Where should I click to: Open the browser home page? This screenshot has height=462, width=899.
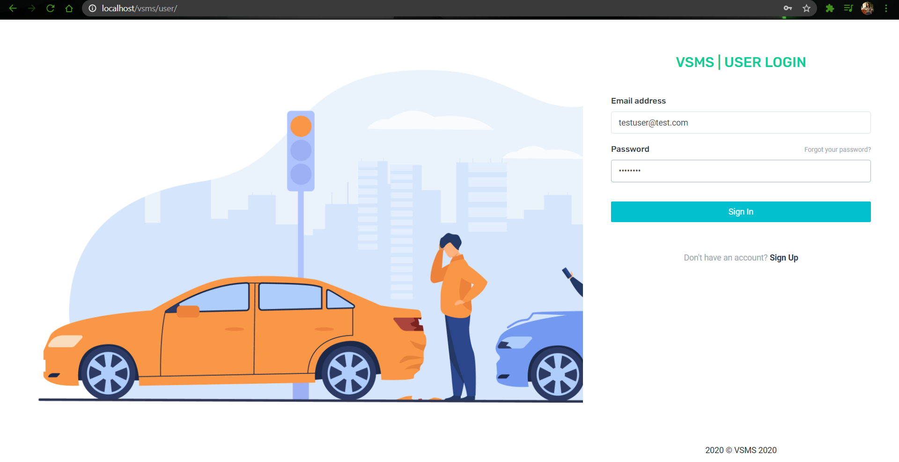tap(69, 8)
